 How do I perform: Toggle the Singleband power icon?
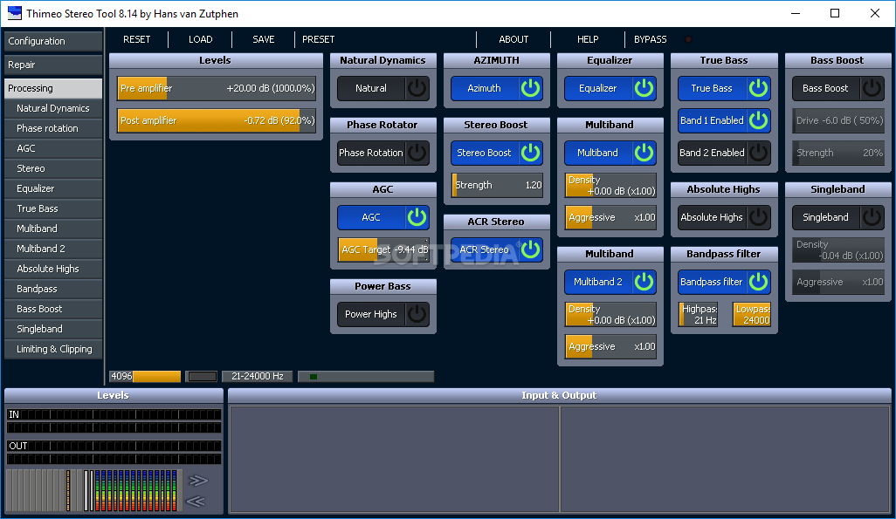[x=872, y=217]
